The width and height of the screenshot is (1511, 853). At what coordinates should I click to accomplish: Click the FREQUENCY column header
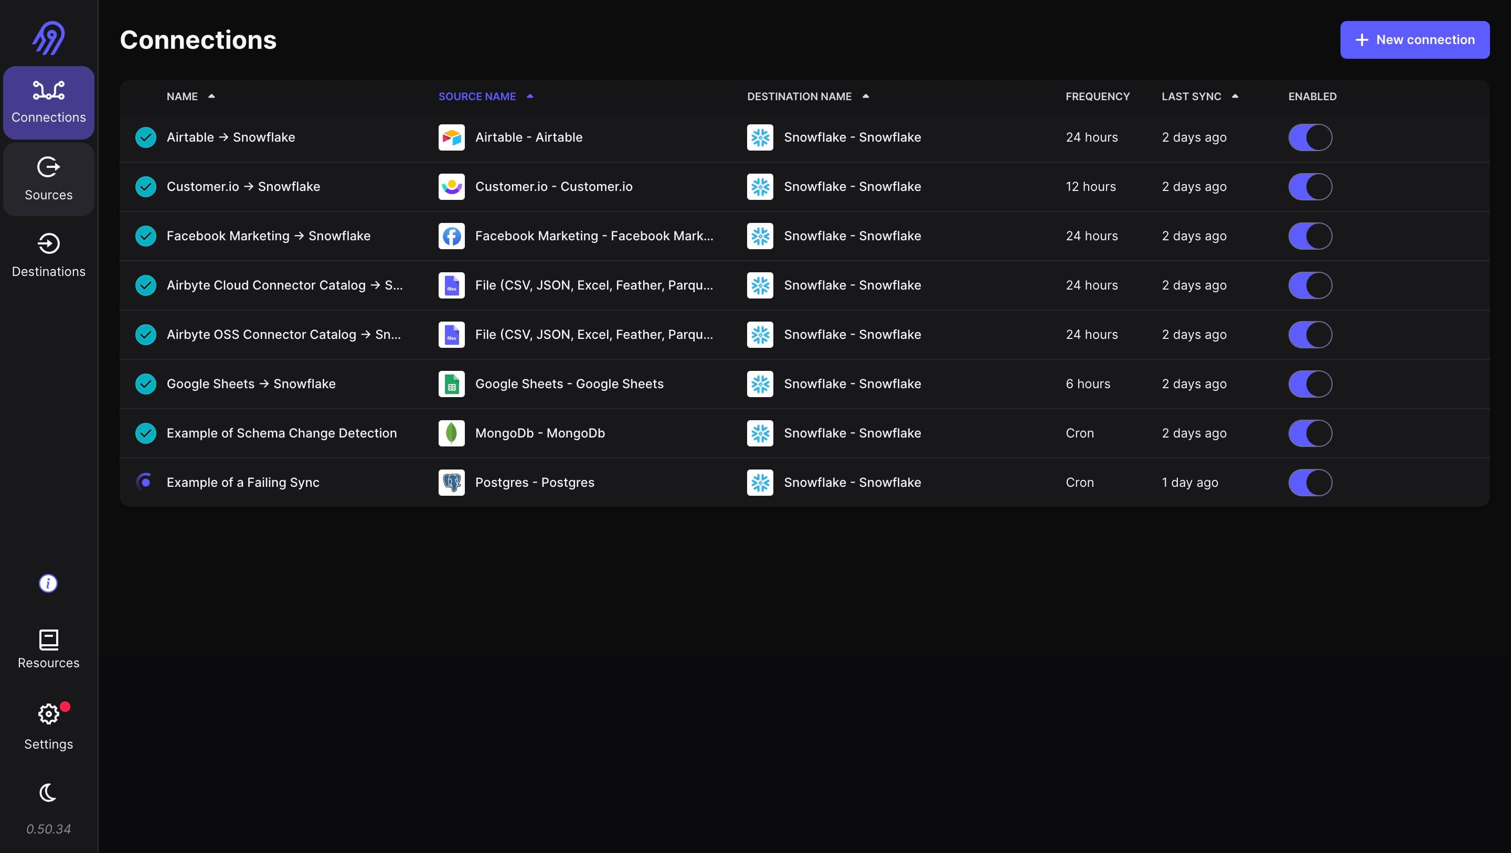click(1098, 96)
